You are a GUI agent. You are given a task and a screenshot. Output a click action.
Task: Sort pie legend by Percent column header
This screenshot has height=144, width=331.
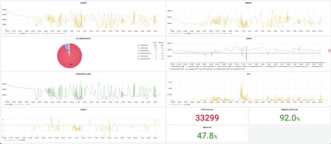tap(161, 43)
